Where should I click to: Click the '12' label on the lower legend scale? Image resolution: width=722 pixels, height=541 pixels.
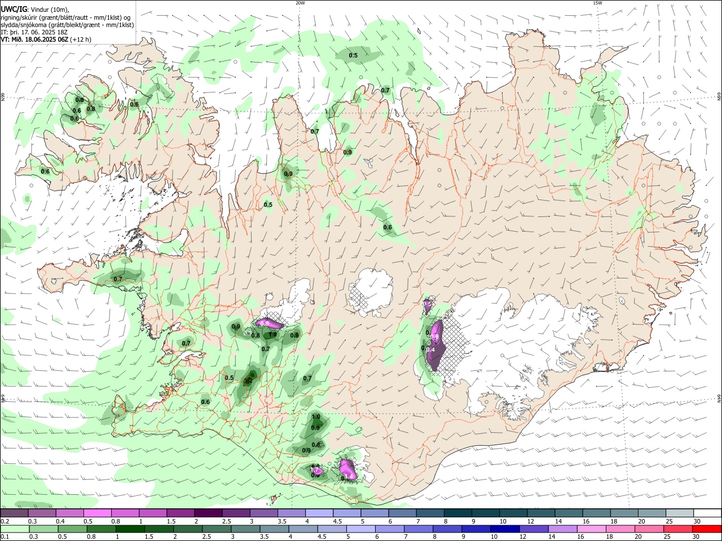522,537
